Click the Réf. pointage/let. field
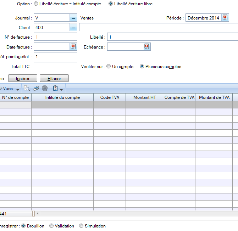Viewport: 238px width, 231px height. click(55, 56)
